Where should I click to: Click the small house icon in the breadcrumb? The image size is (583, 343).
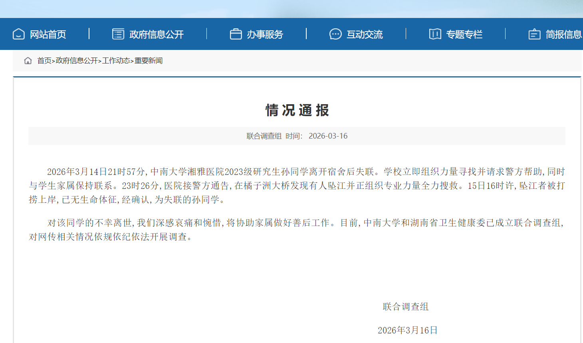coord(28,61)
